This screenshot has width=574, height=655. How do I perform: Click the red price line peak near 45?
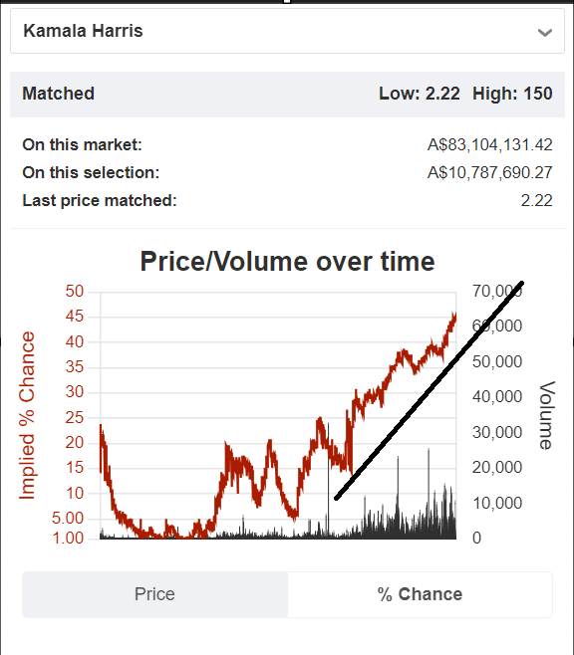click(454, 317)
